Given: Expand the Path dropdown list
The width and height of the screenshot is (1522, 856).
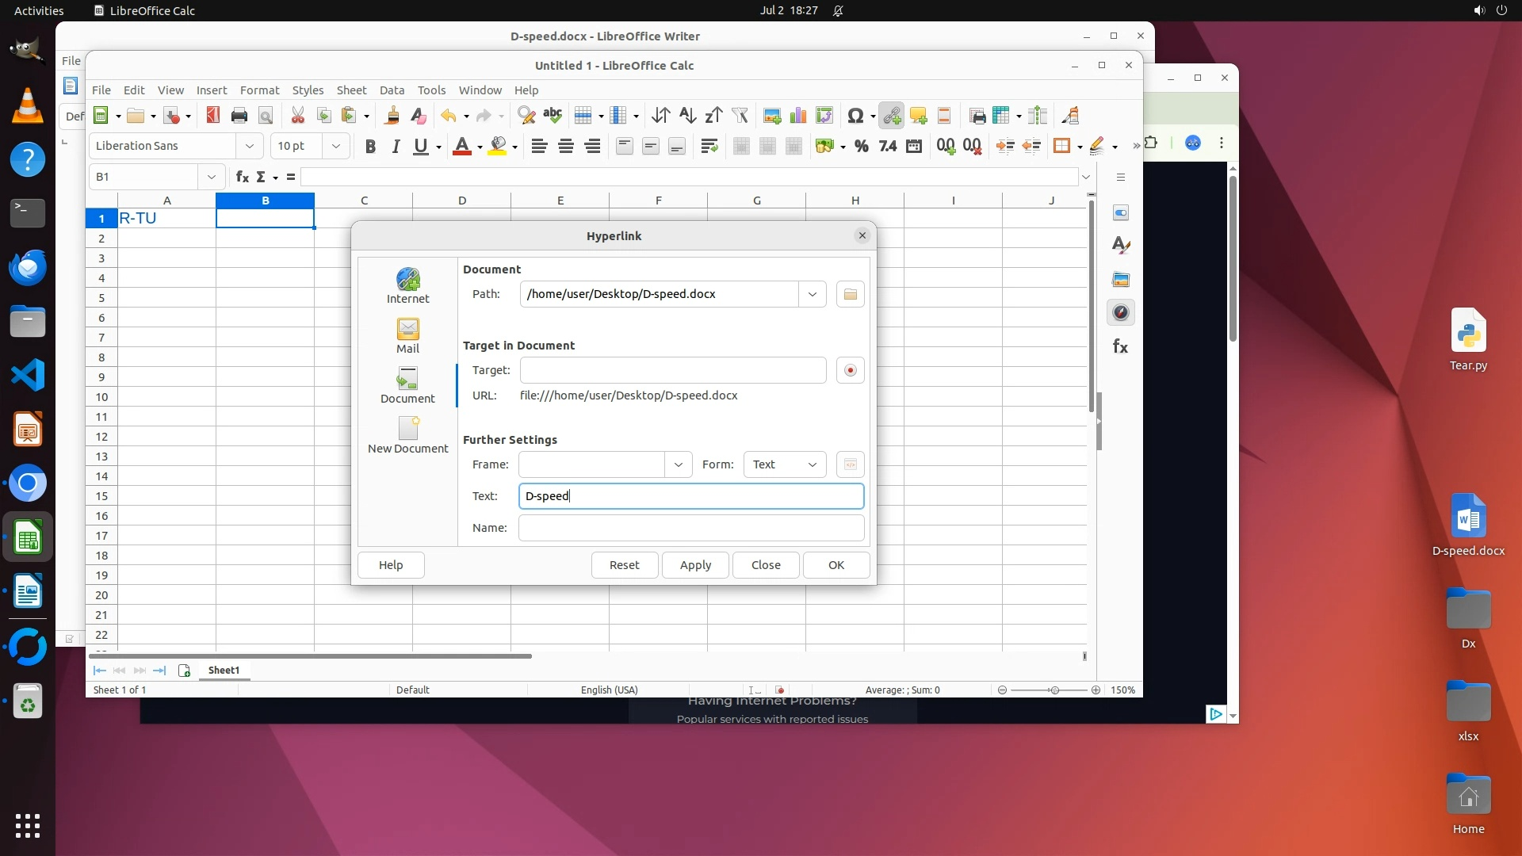Looking at the screenshot, I should click(x=812, y=294).
